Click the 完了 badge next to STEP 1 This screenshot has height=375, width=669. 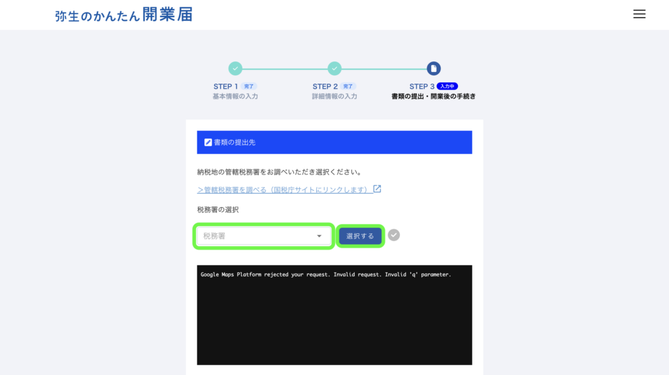tap(249, 86)
